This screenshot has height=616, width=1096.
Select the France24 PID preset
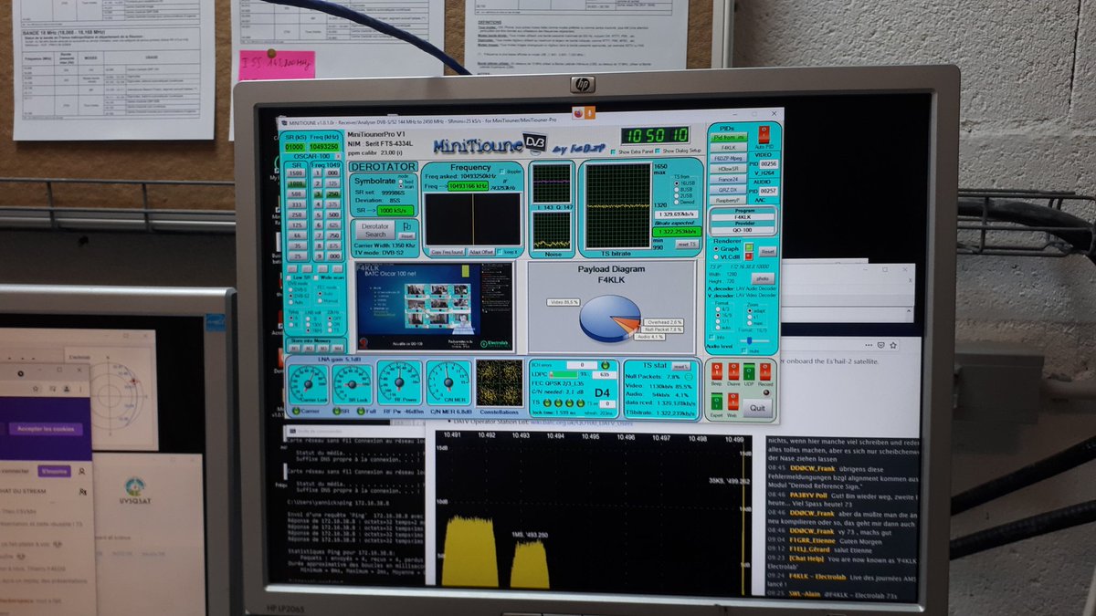click(x=729, y=179)
